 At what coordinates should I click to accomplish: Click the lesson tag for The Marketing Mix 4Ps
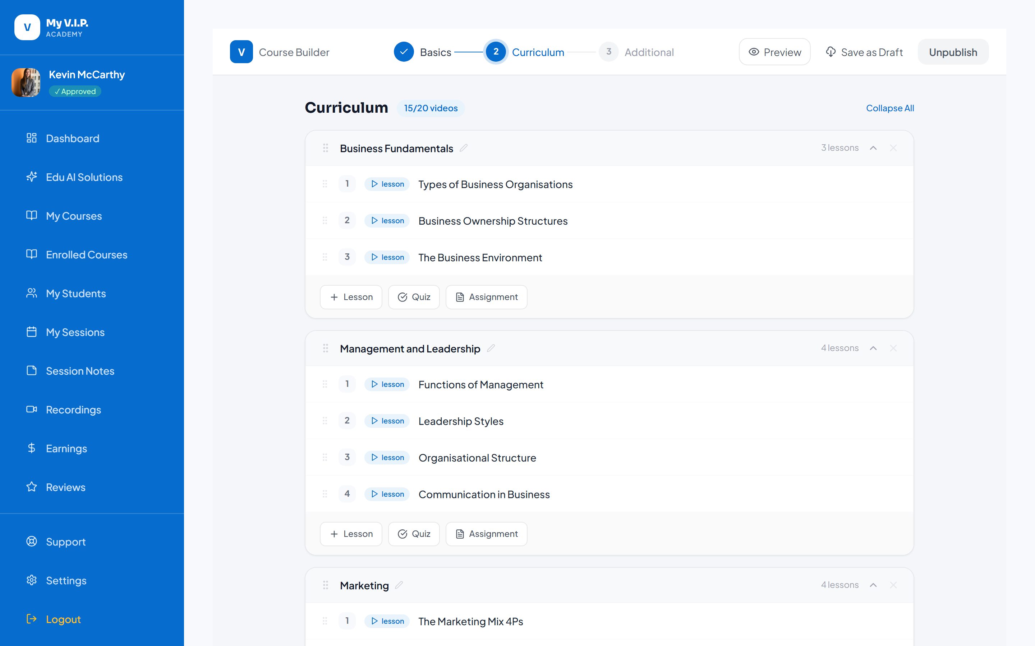[x=387, y=621]
